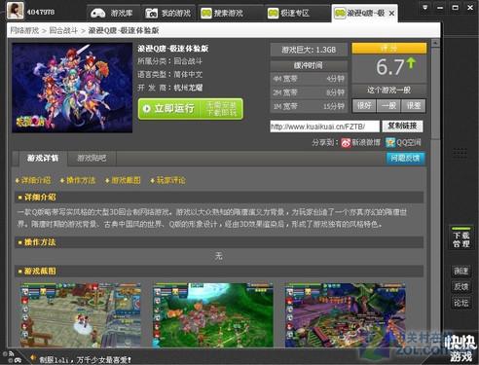Rate the game 很好

pyautogui.click(x=364, y=106)
